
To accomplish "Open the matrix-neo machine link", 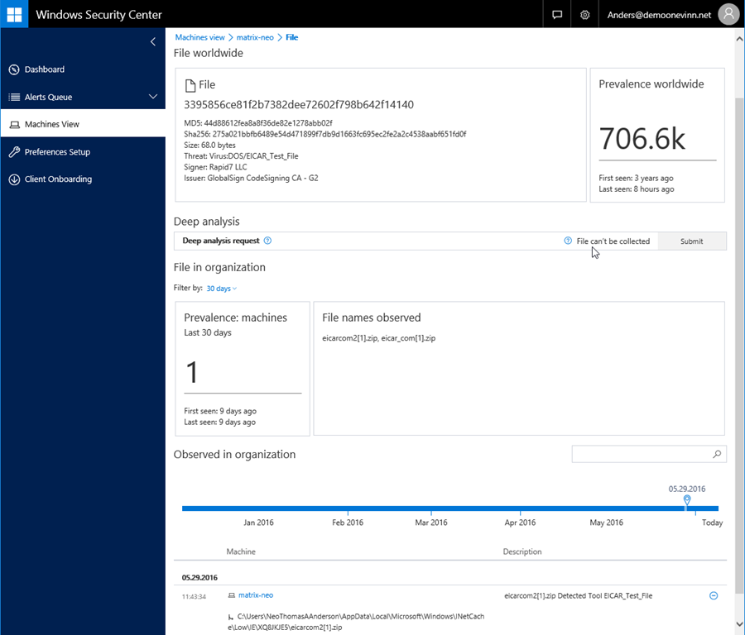I will [x=255, y=595].
